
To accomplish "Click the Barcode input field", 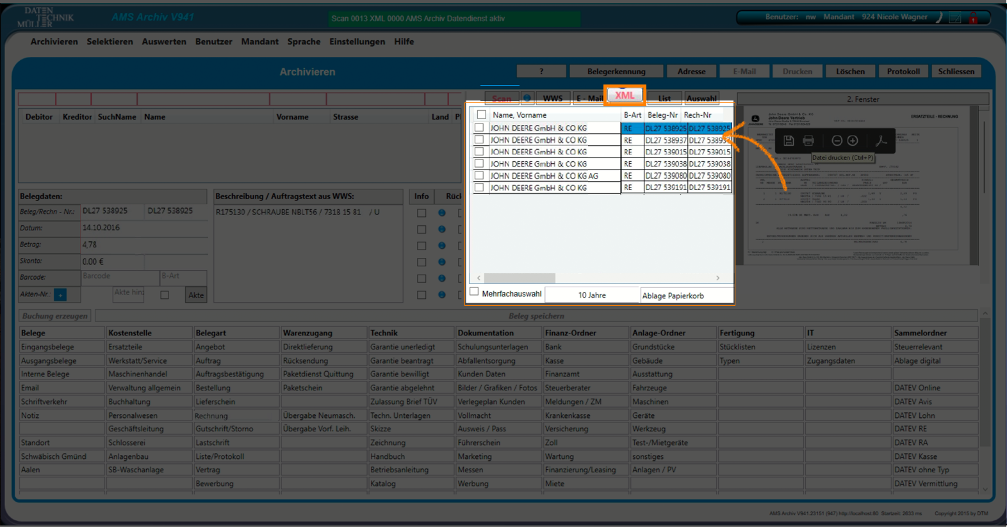I will tap(120, 276).
